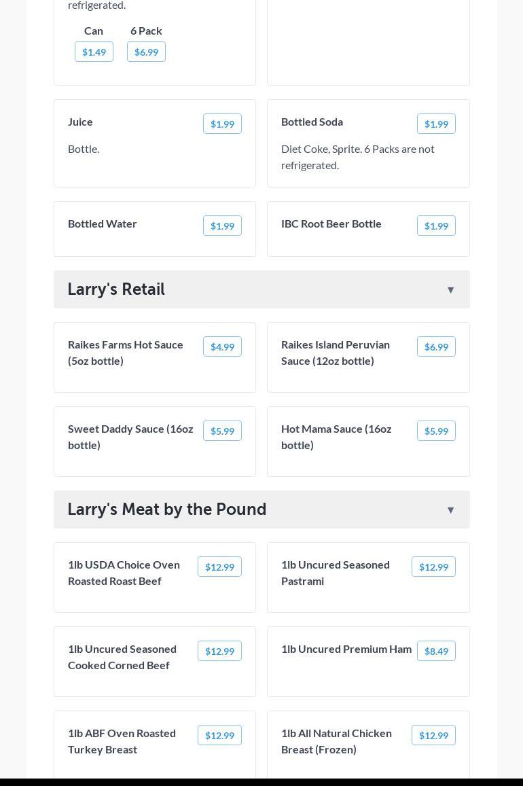This screenshot has height=786, width=523.
Task: Click Uncured Seasoned Pastrami $12.99 price
Action: (433, 567)
